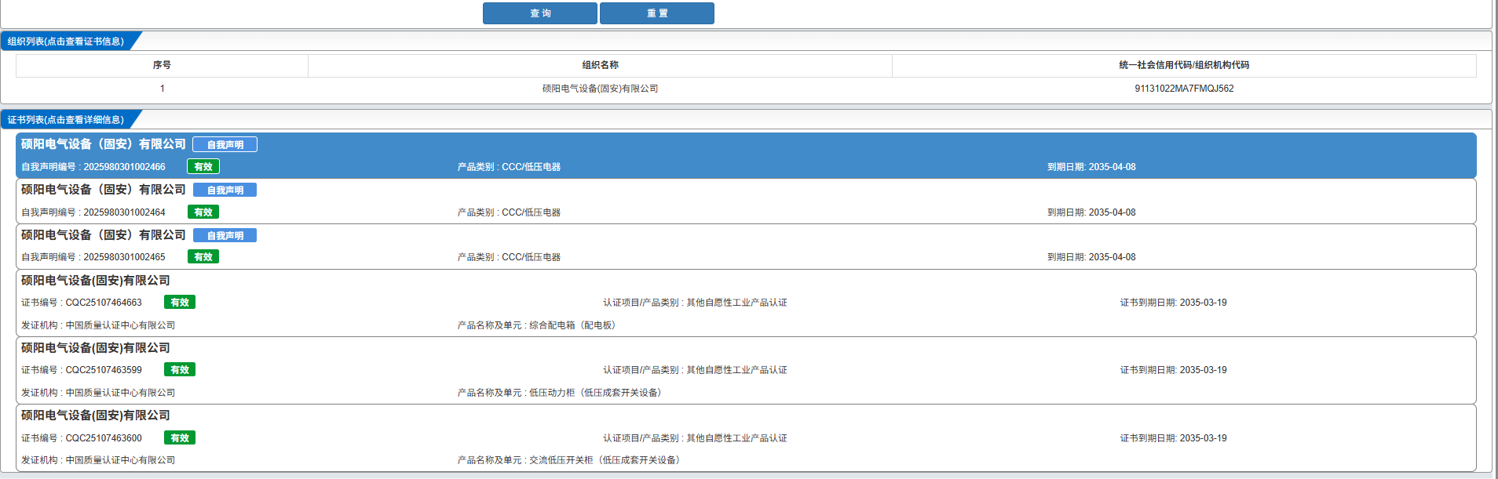Open declaration number 2025980301002466
This screenshot has height=479, width=1498.
click(x=124, y=167)
